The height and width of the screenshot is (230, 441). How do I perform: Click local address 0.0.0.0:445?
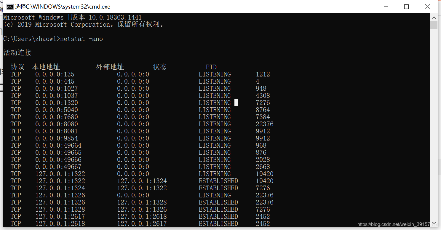point(55,81)
